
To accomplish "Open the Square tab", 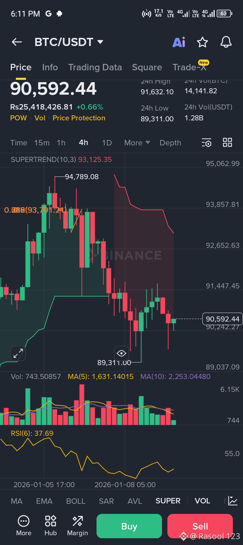I will 147,67.
